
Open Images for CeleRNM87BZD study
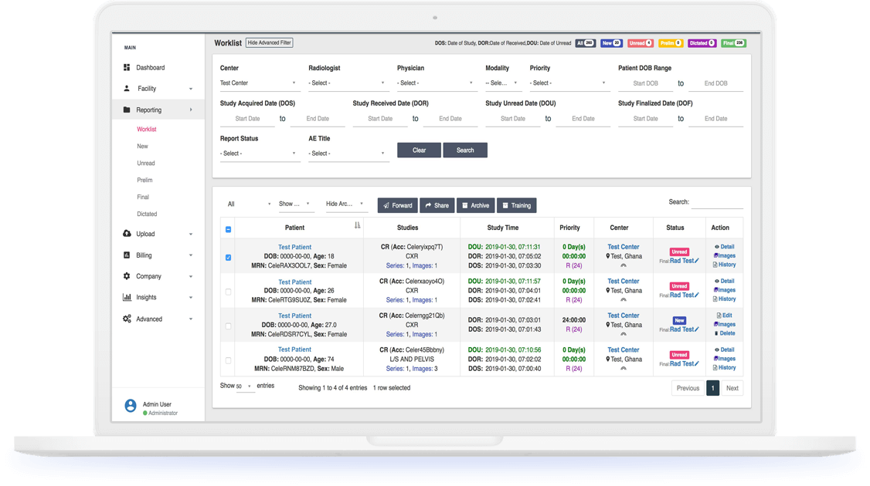725,359
